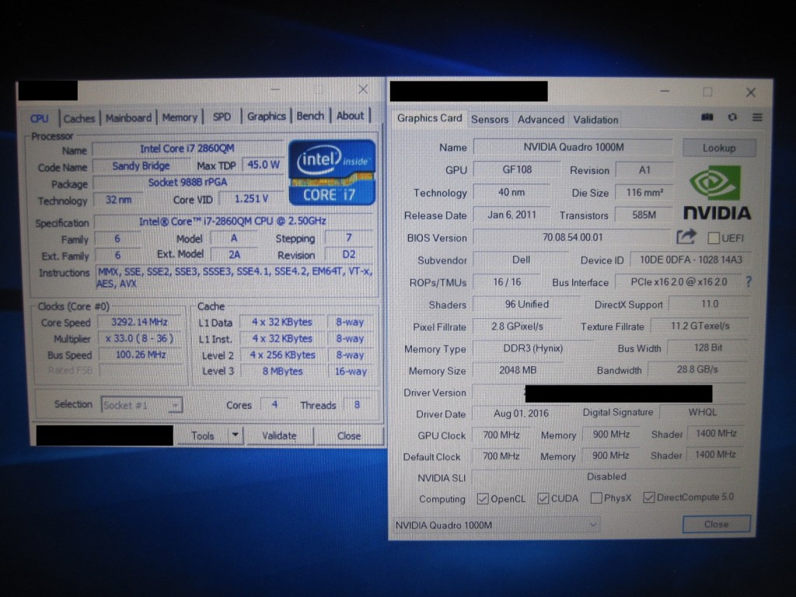
Task: Minimize the GPU-Z window
Action: pos(665,92)
